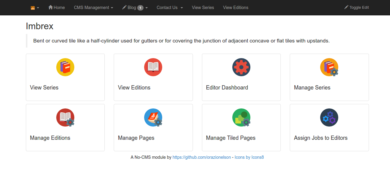Select View Editions in the navbar
Image resolution: width=390 pixels, height=194 pixels.
[x=236, y=8]
